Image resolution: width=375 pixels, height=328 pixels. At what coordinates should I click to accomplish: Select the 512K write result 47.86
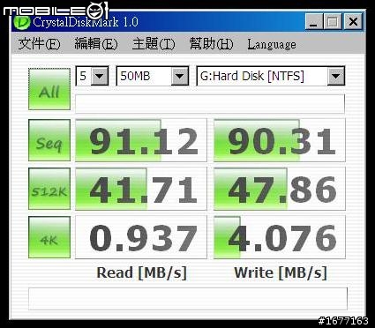(280, 189)
